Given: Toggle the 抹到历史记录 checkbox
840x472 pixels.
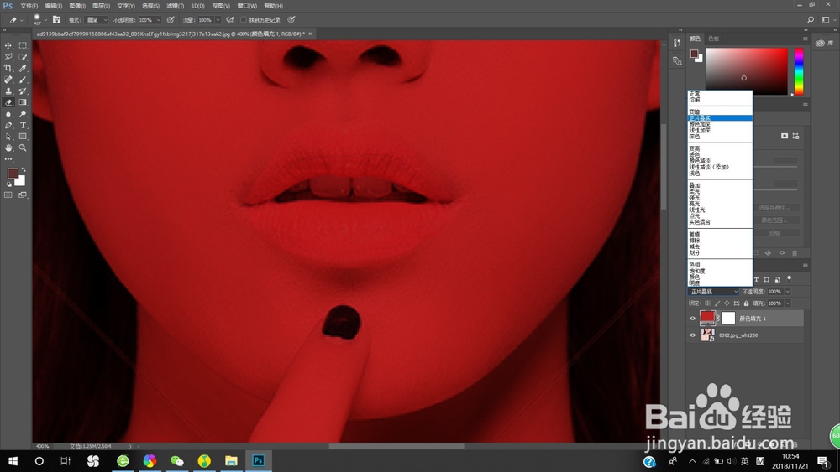Looking at the screenshot, I should pos(244,20).
